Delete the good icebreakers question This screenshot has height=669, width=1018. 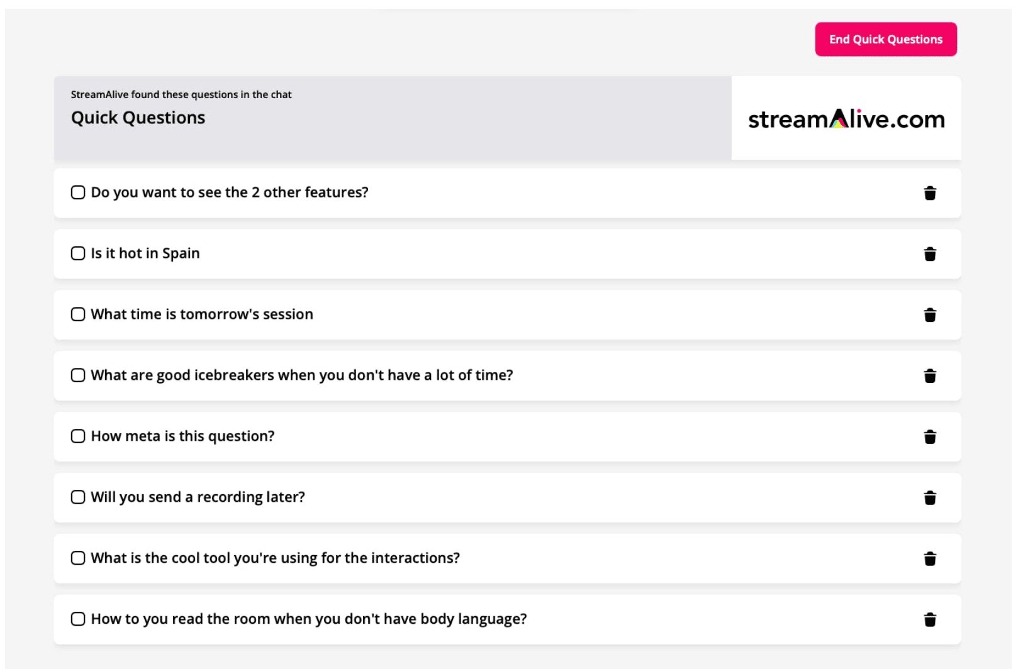point(930,376)
